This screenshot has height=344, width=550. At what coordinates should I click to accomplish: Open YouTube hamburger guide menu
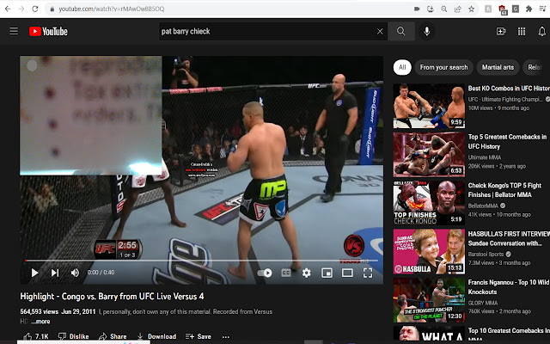click(x=14, y=31)
